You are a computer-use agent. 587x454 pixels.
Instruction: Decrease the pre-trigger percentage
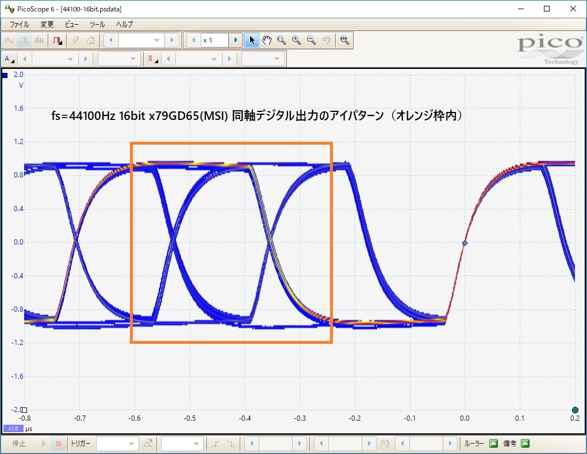click(321, 444)
